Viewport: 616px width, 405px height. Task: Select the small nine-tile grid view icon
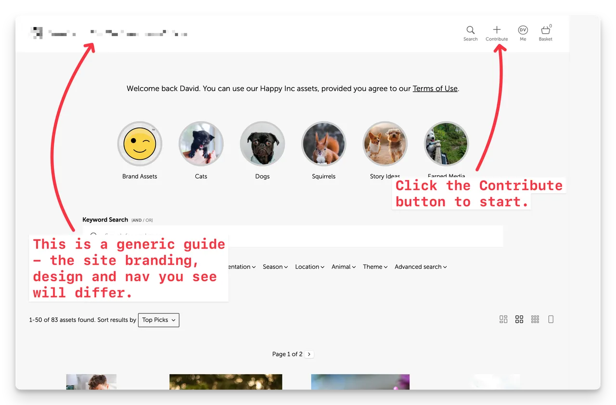pyautogui.click(x=535, y=319)
